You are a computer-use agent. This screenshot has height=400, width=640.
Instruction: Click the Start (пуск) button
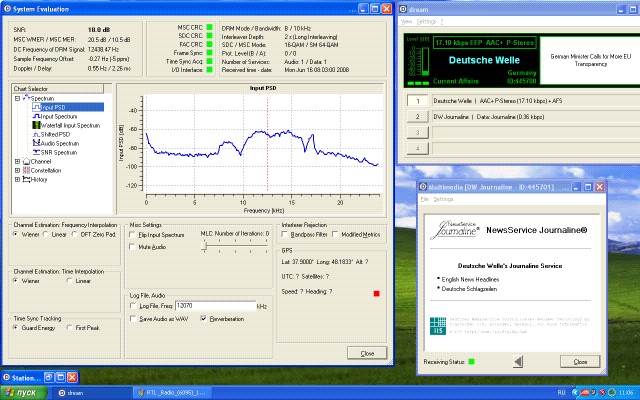point(24,392)
